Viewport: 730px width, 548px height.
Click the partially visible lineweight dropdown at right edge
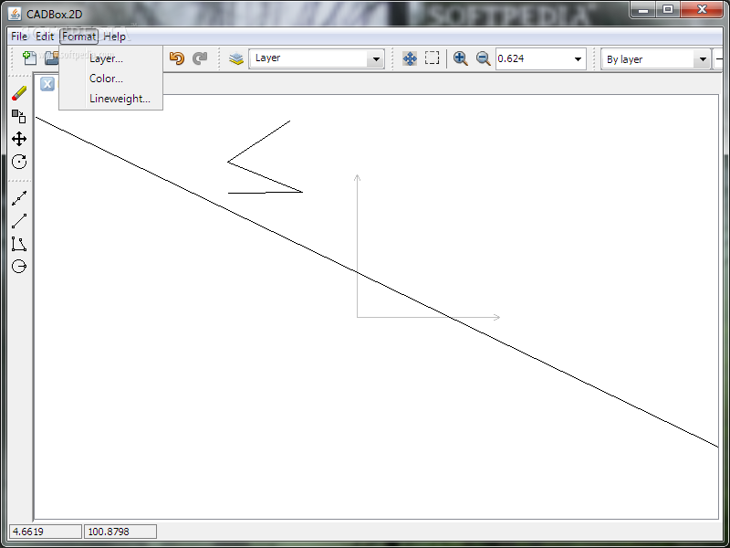click(x=718, y=59)
